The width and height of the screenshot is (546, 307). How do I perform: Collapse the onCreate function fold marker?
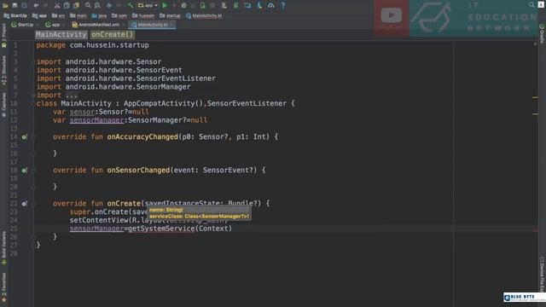pyautogui.click(x=34, y=204)
